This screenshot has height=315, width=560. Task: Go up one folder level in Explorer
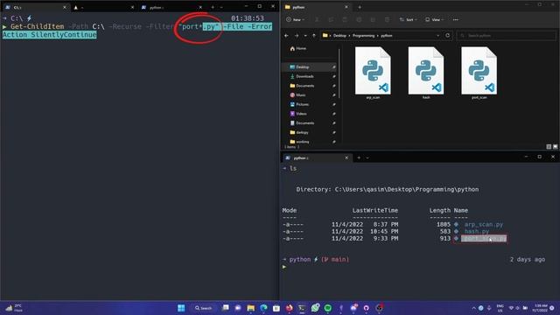[313, 35]
